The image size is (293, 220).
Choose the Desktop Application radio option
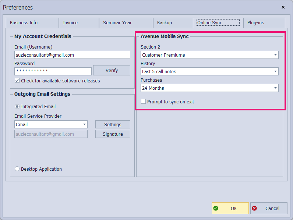pyautogui.click(x=17, y=169)
